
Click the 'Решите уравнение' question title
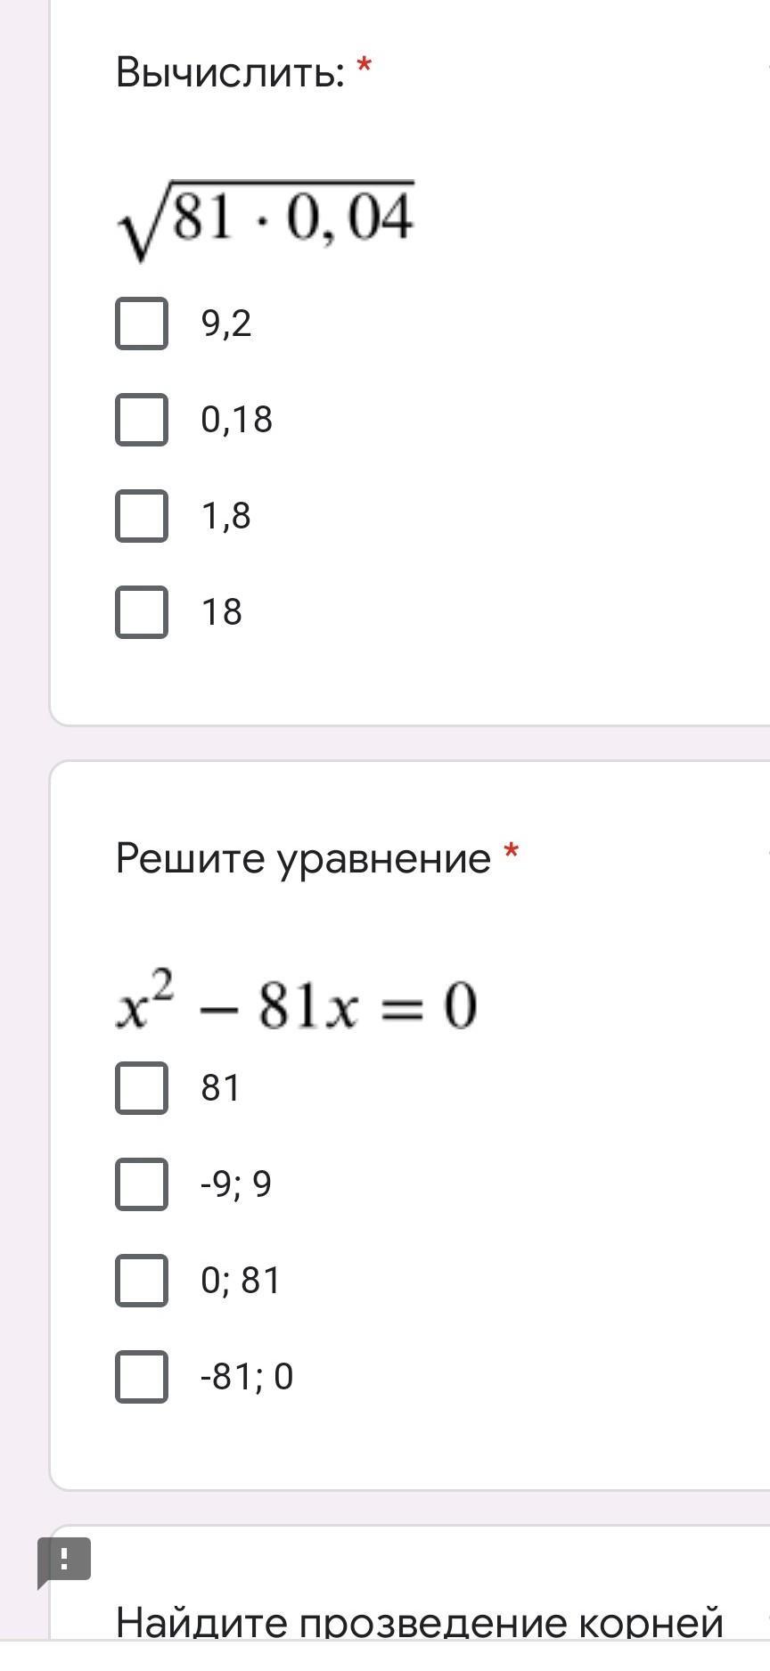point(303,859)
